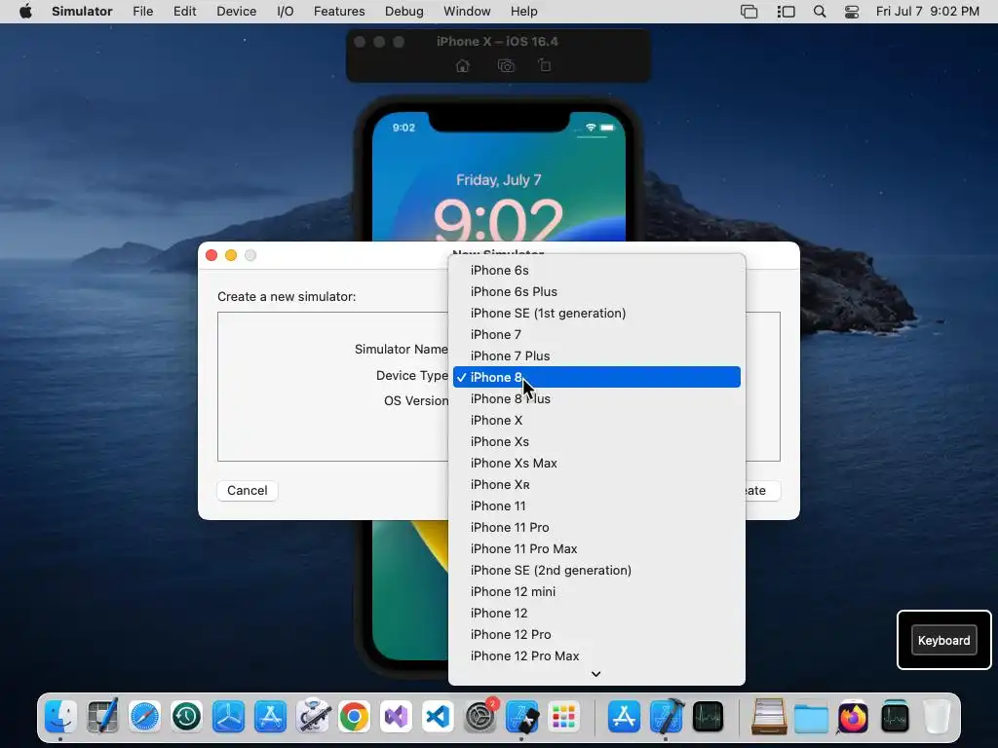Launch Safari from the dock

(144, 717)
